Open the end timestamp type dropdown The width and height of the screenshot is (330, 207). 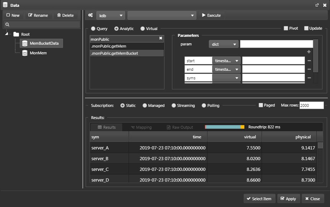(x=226, y=69)
